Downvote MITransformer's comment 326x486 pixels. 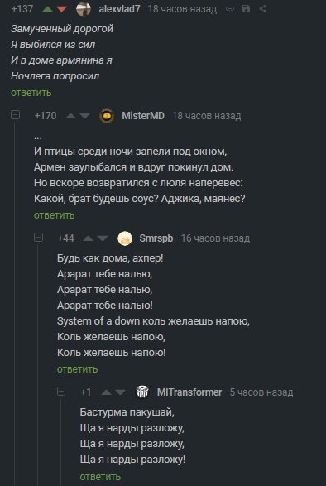[x=120, y=392]
